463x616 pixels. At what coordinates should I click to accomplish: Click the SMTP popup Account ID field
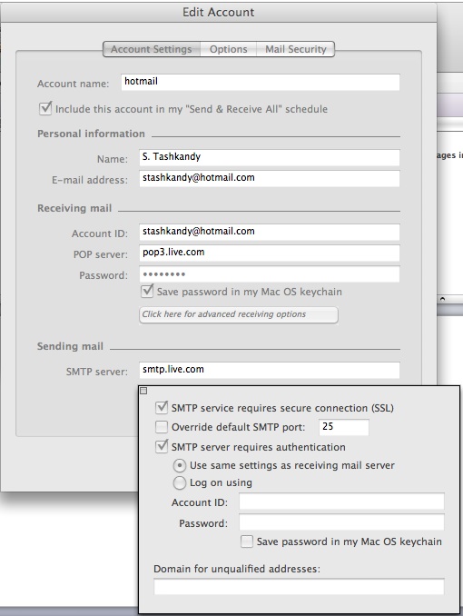point(341,502)
